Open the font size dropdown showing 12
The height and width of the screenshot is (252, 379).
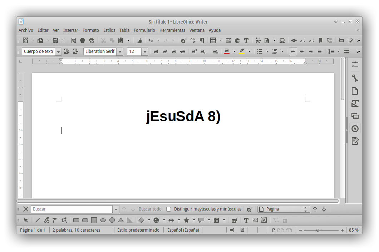(x=145, y=52)
